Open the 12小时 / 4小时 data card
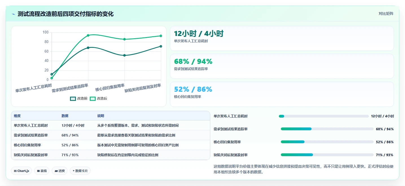Image resolution: width=405 pixels, height=186 pixels. (x=282, y=39)
